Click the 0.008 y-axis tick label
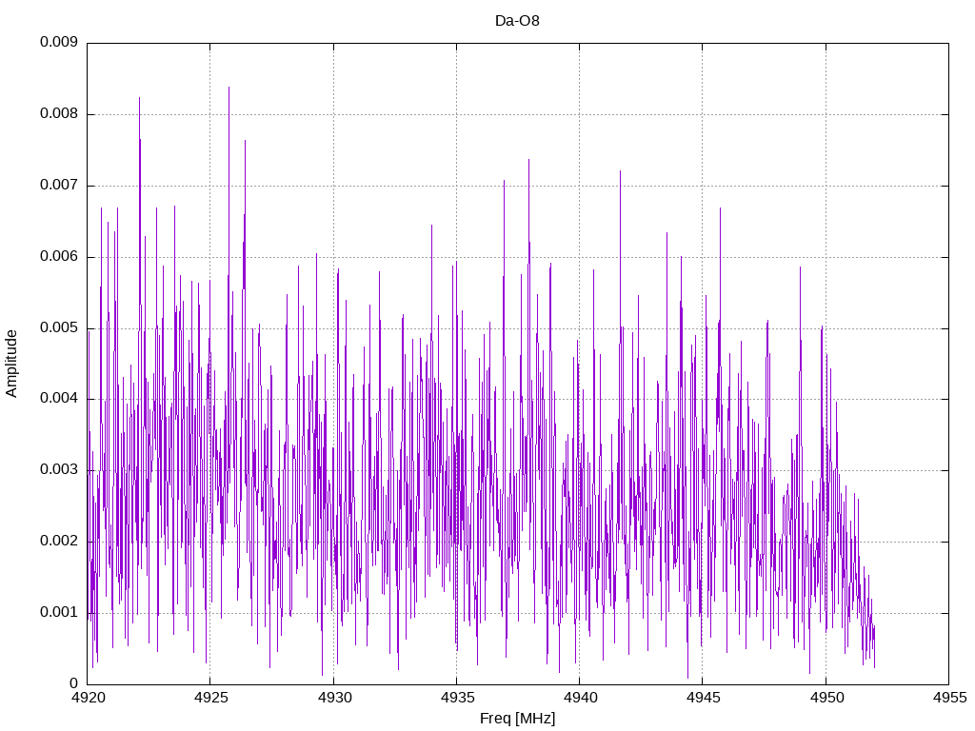This screenshot has height=731, width=975. (x=59, y=113)
